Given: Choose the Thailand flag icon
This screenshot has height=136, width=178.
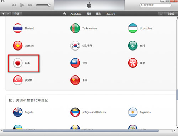Looking at the screenshot, I should [18, 28].
